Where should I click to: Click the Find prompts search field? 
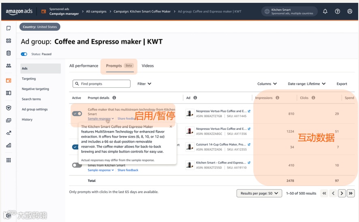pos(101,84)
